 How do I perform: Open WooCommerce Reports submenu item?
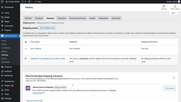tap(5, 51)
